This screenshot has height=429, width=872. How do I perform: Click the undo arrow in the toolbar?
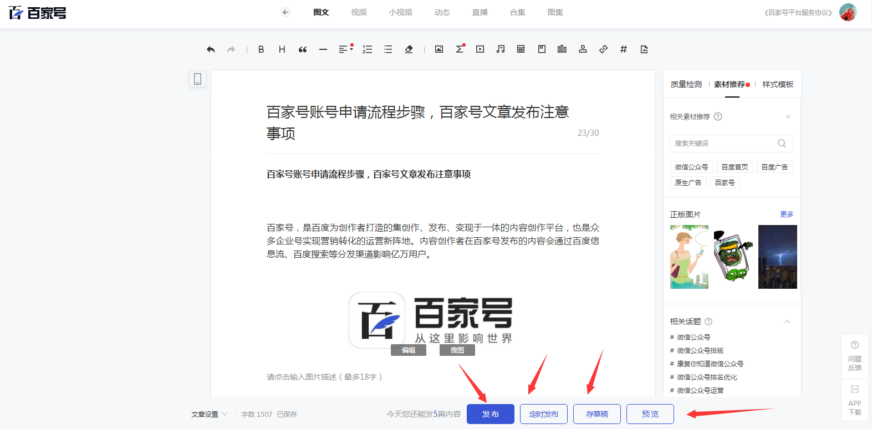pyautogui.click(x=211, y=49)
